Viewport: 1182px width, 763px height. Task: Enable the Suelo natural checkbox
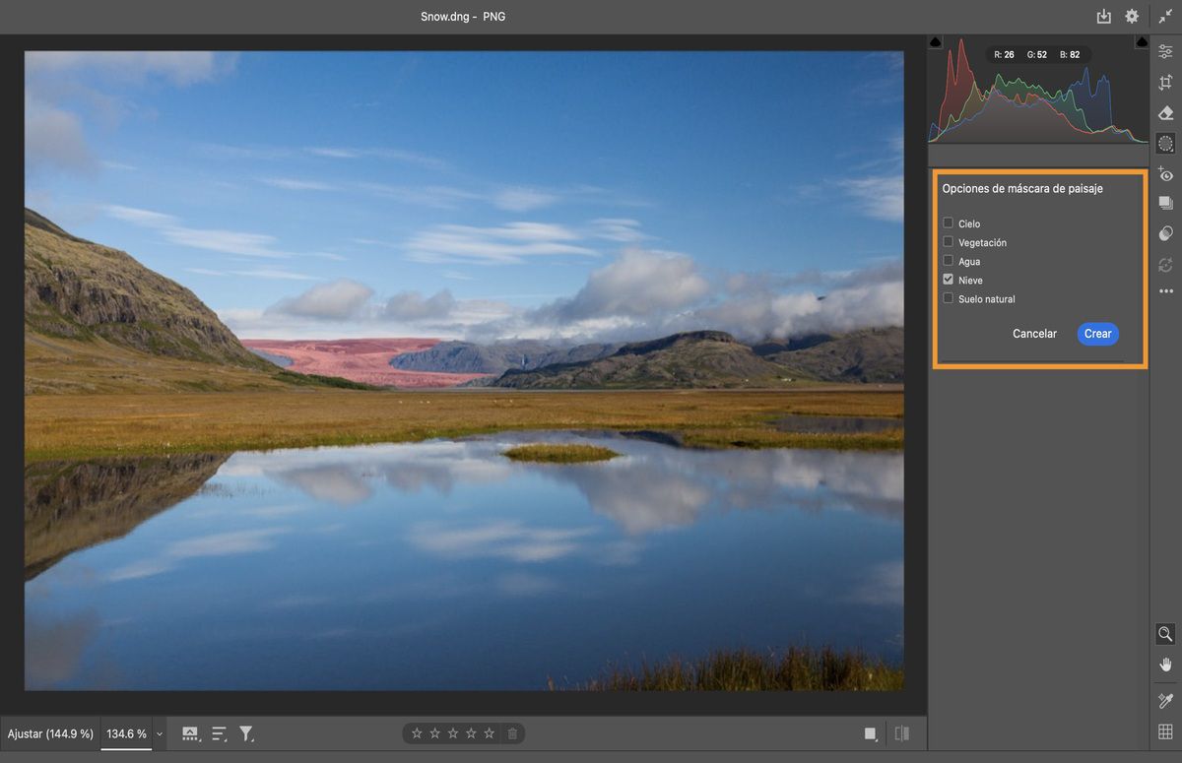(x=948, y=298)
